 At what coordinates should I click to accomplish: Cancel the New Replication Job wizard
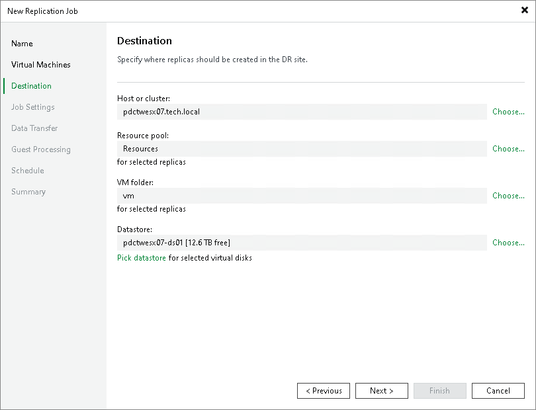[498, 390]
